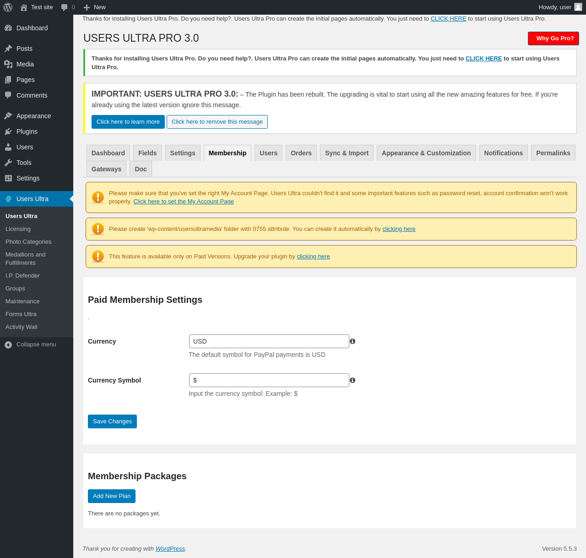Viewport: 586px width, 558px height.
Task: Click warning icon in Paid Versions notice
Action: tap(98, 257)
